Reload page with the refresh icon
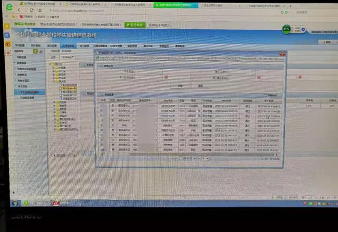 [32, 10]
